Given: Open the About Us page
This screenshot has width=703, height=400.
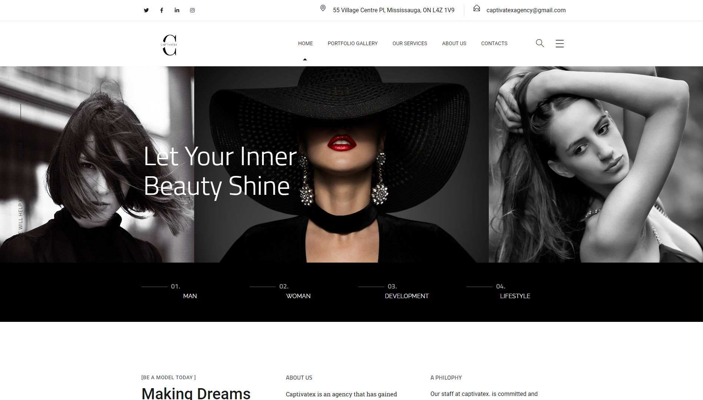Looking at the screenshot, I should [x=454, y=43].
